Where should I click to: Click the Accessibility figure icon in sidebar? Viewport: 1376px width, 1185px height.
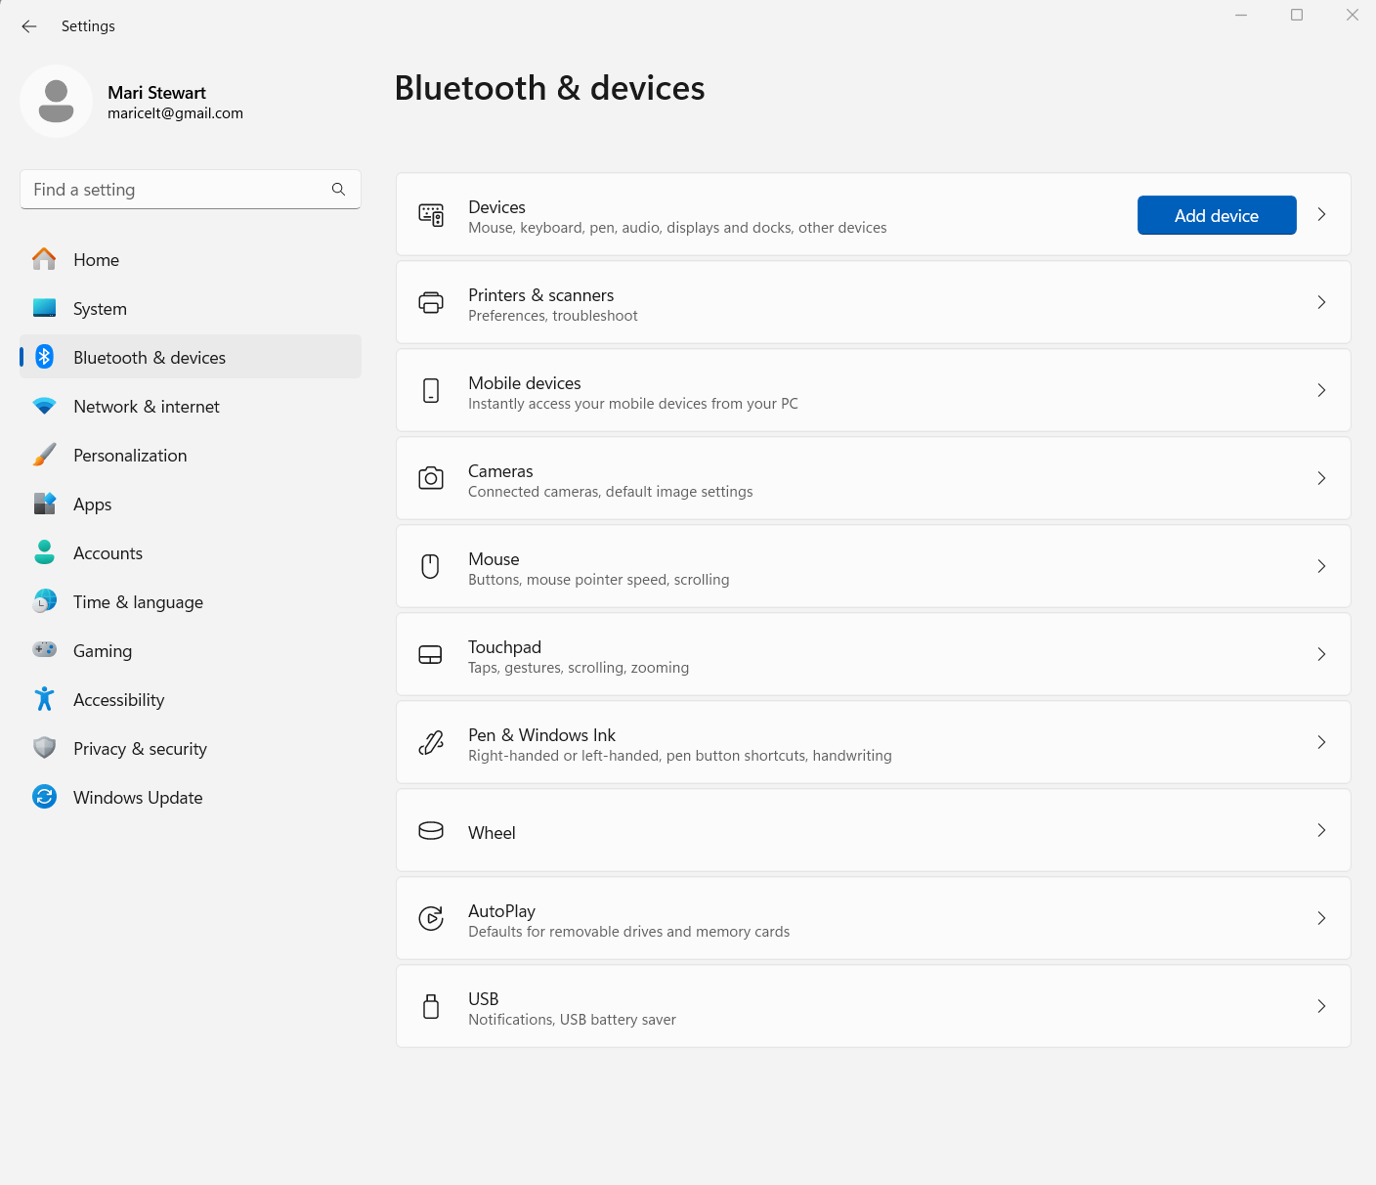point(44,699)
